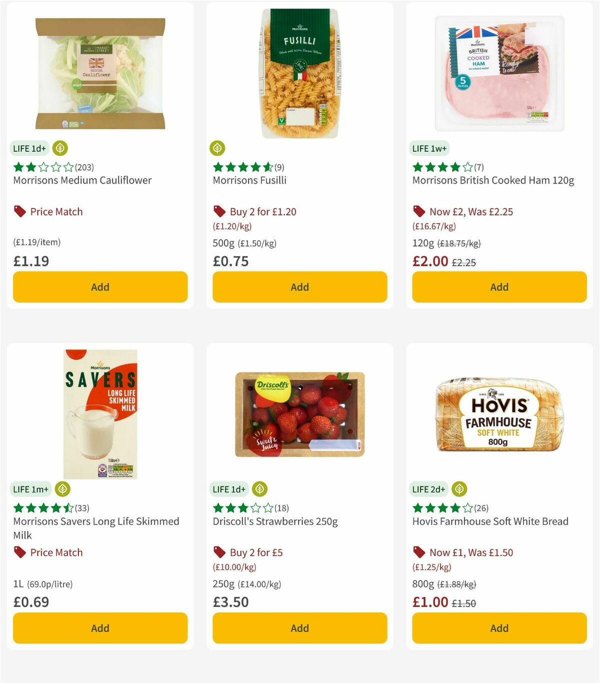Click the (33) reviews link on Savers milk
This screenshot has height=683, width=600.
coord(82,507)
